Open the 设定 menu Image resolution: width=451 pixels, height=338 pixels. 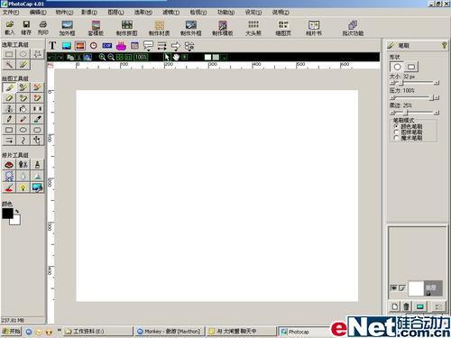point(253,13)
